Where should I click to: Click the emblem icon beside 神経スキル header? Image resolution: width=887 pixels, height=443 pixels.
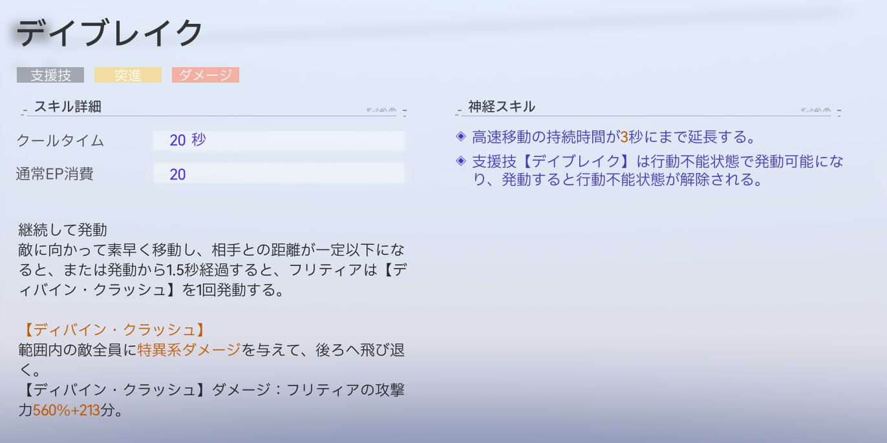815,110
